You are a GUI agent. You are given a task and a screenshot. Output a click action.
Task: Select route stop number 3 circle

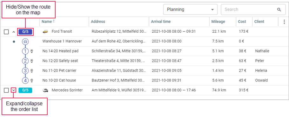click(25, 70)
